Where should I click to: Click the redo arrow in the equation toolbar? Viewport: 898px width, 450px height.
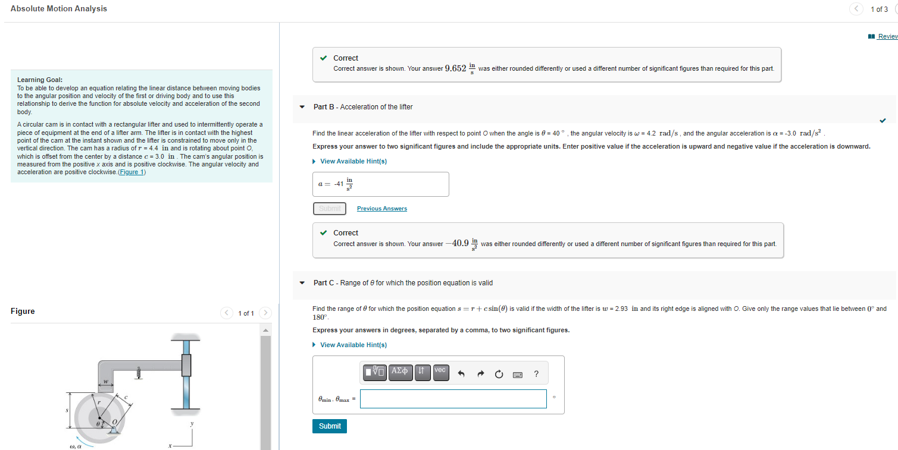point(481,373)
